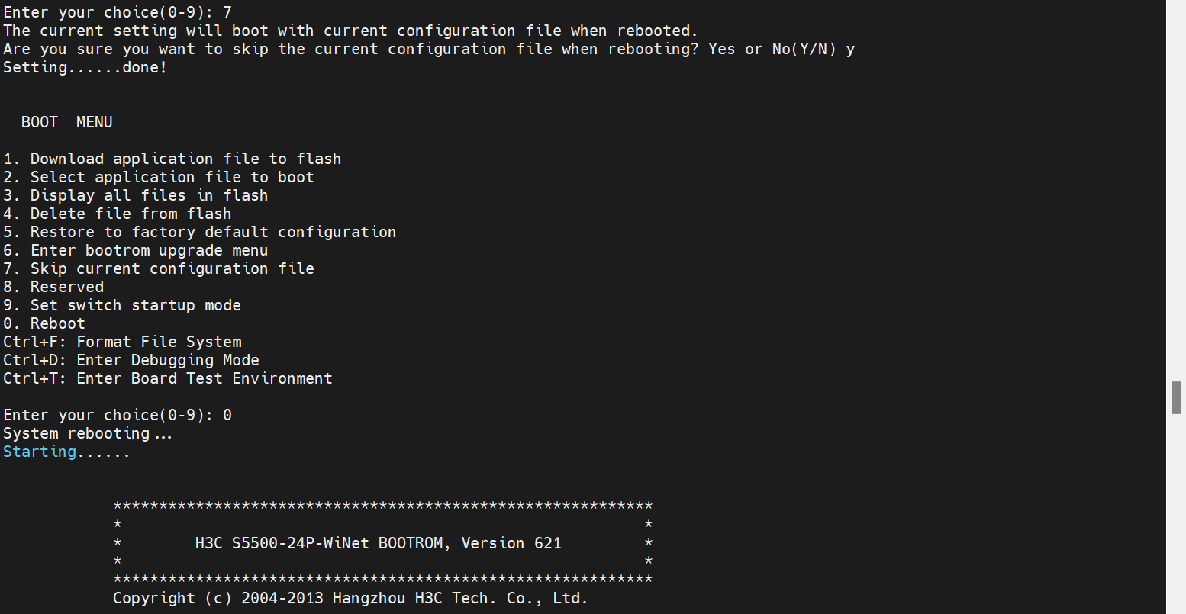Click the "6. Enter bootrom upgrade menu" line
Screen dimensions: 1186x614
click(135, 250)
